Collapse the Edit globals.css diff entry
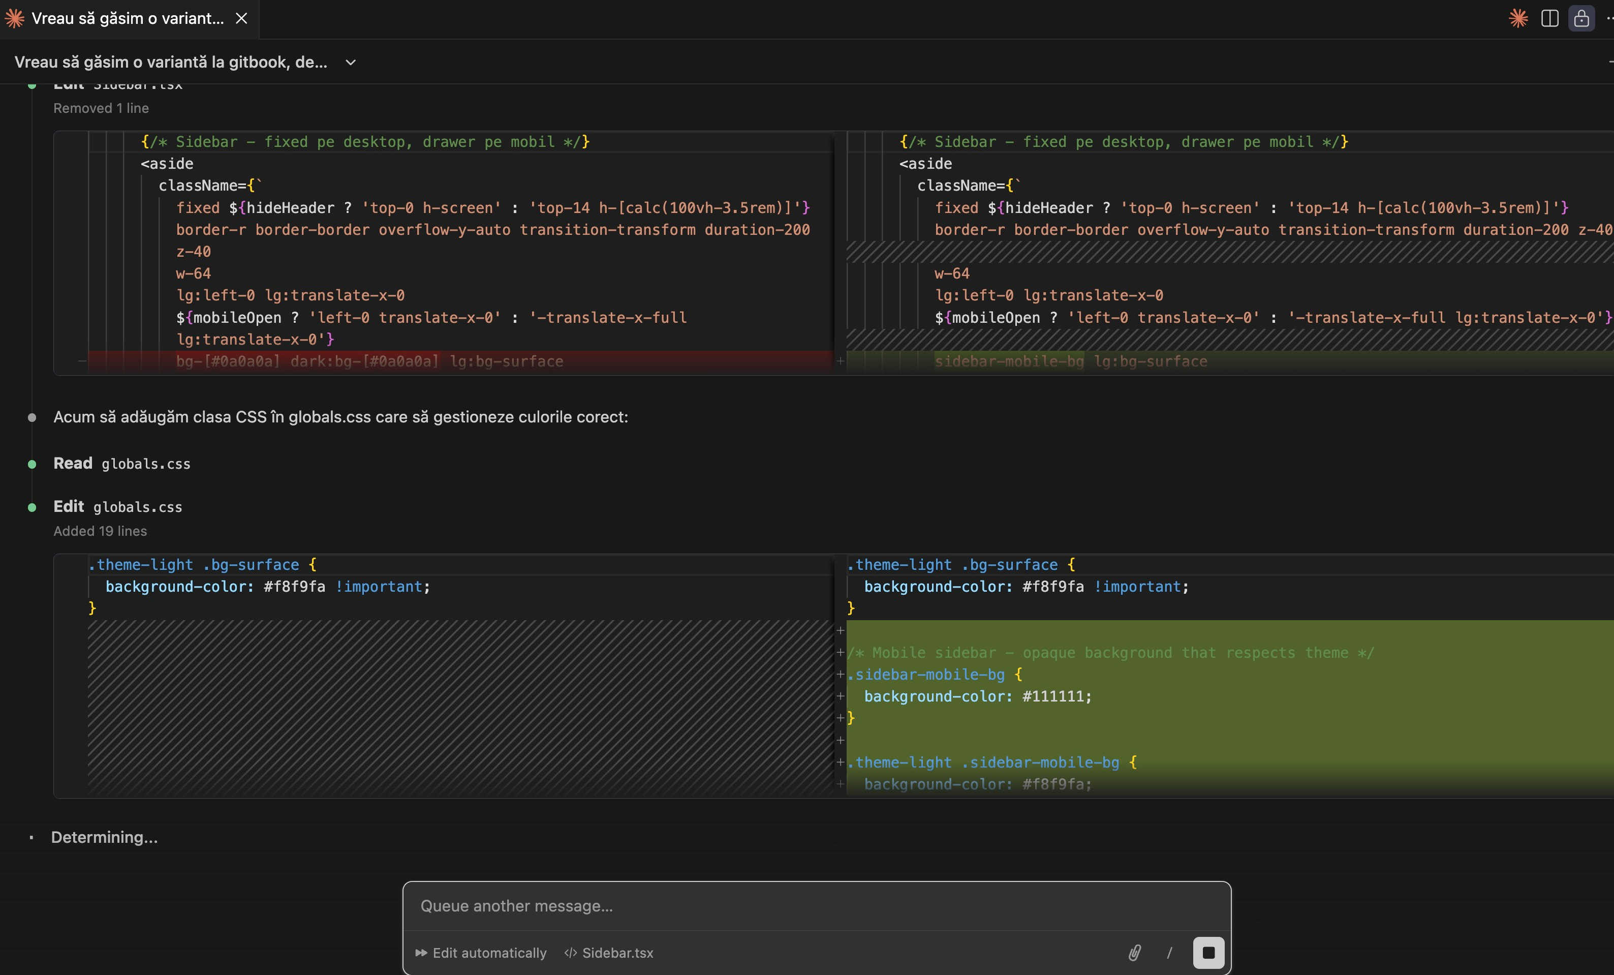Viewport: 1614px width, 975px height. pos(118,507)
